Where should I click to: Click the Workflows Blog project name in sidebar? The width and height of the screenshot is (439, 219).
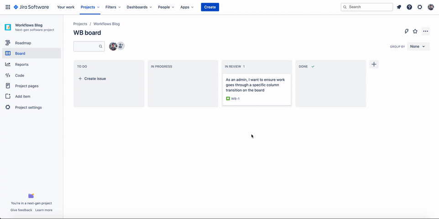pyautogui.click(x=29, y=25)
